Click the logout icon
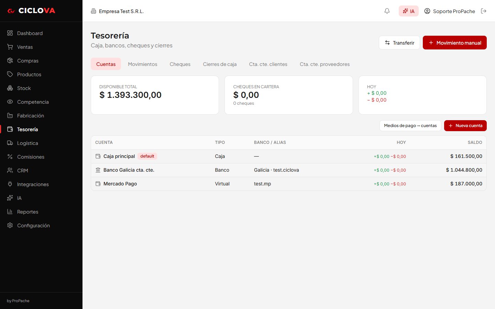The image size is (495, 309). pyautogui.click(x=484, y=11)
